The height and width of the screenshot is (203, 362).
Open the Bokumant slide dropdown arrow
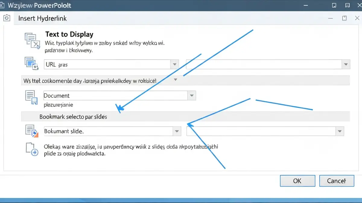(x=176, y=131)
